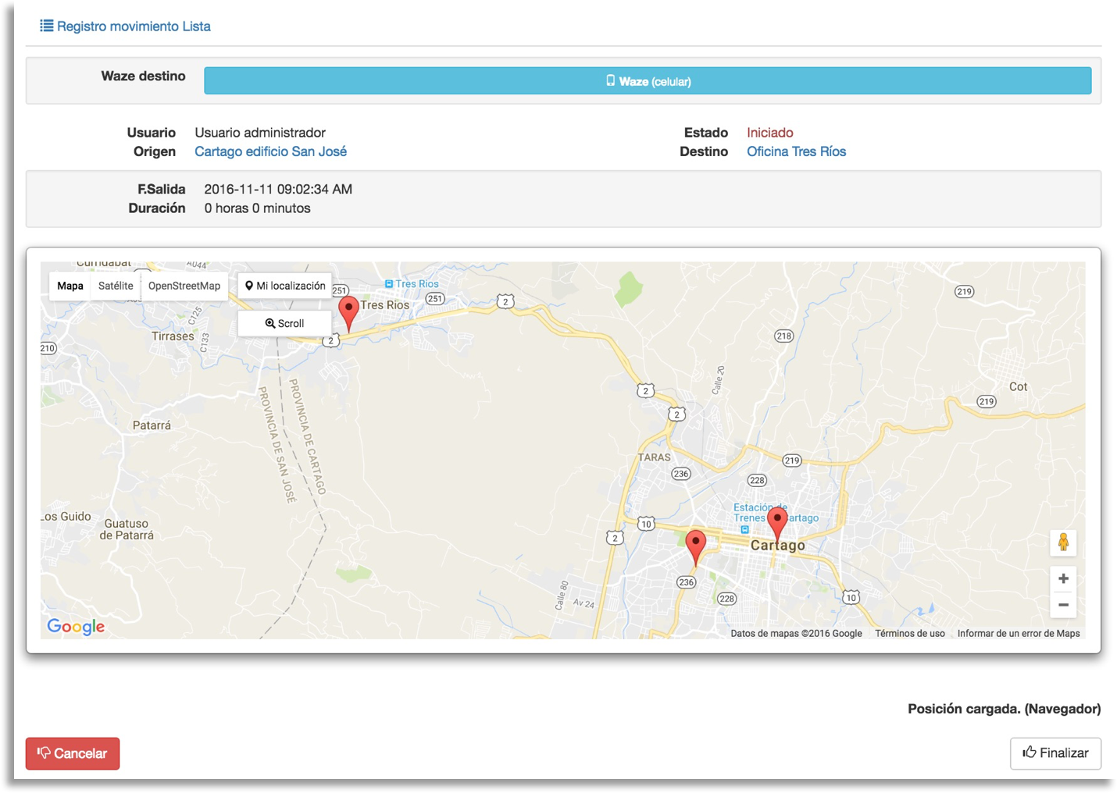This screenshot has width=1117, height=793.
Task: Click the Registro movimiento Lista link
Action: click(x=126, y=27)
